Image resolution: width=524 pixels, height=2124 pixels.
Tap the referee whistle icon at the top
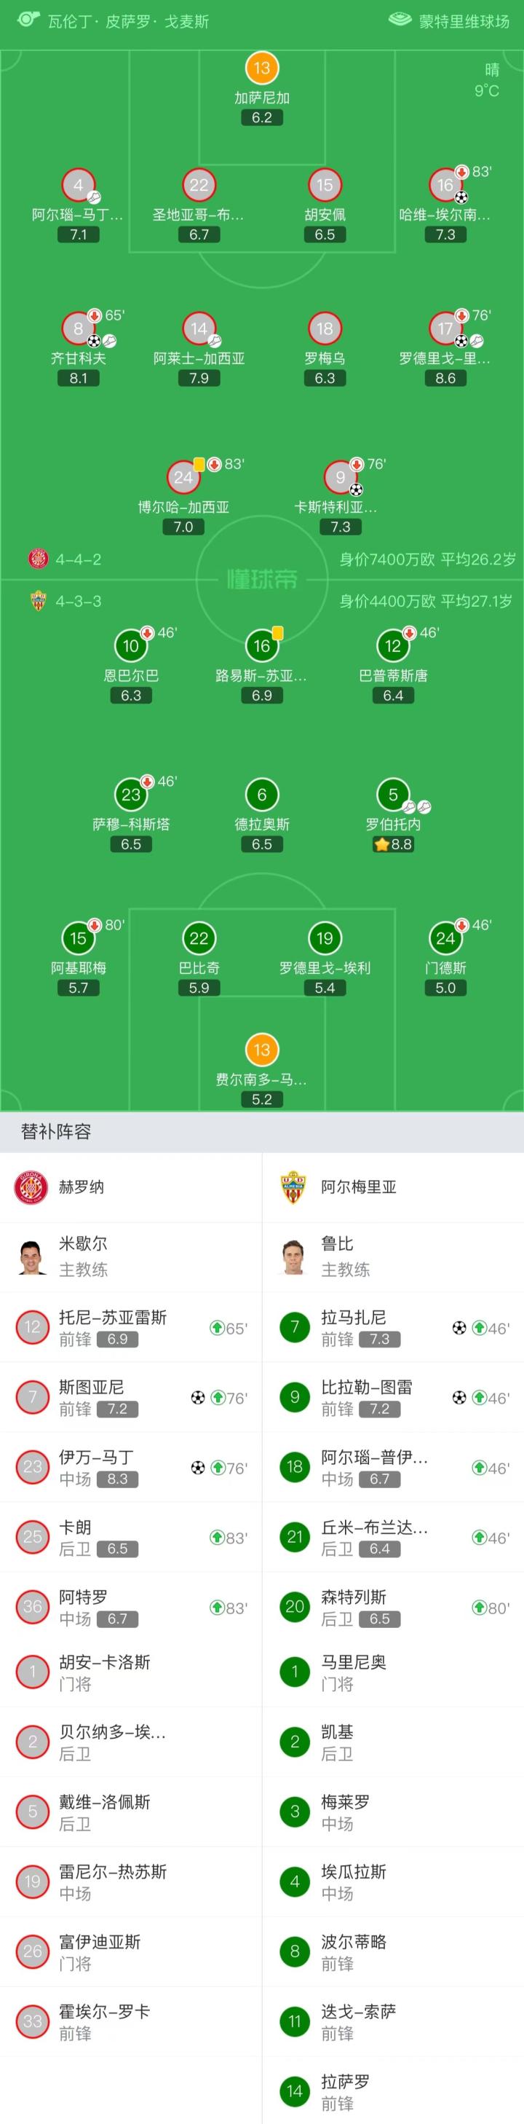click(x=27, y=18)
